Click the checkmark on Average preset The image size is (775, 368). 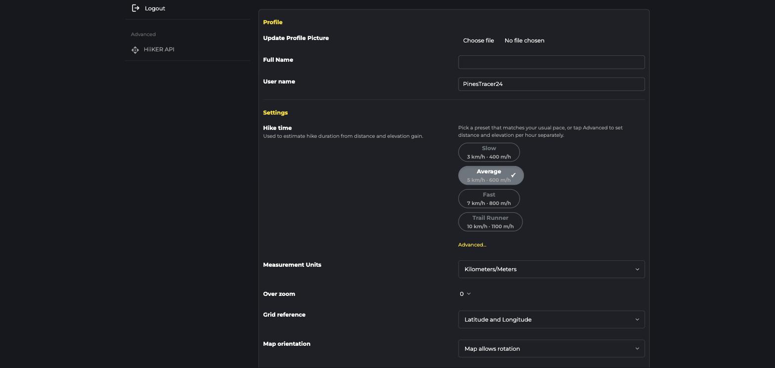(x=513, y=175)
